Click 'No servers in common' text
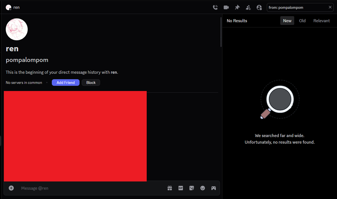 point(24,83)
